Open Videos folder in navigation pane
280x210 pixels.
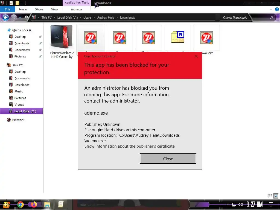tap(19, 104)
